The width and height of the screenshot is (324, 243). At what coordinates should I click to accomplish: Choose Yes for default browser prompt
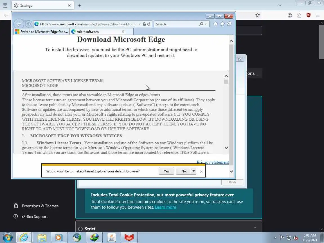[x=166, y=171]
